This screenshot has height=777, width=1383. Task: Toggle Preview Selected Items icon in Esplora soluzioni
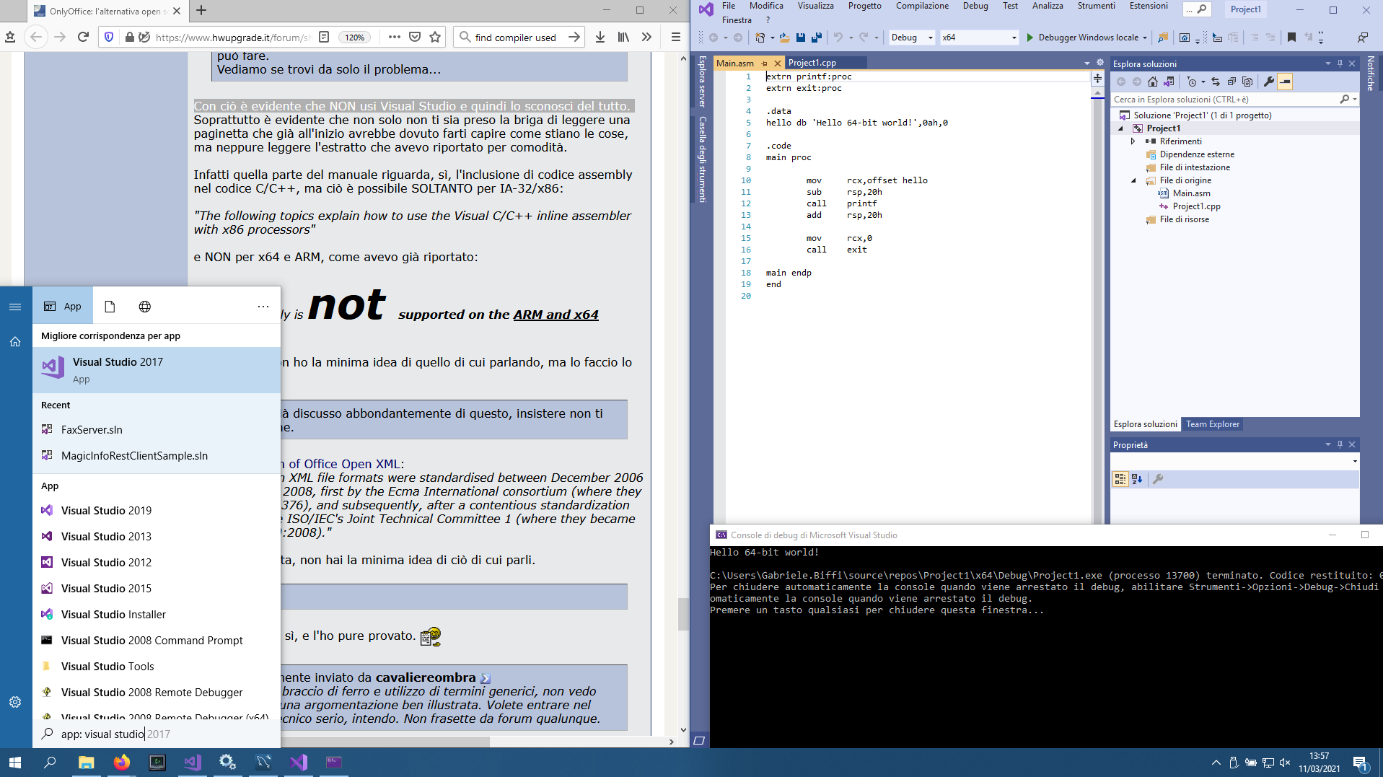[x=1286, y=82]
